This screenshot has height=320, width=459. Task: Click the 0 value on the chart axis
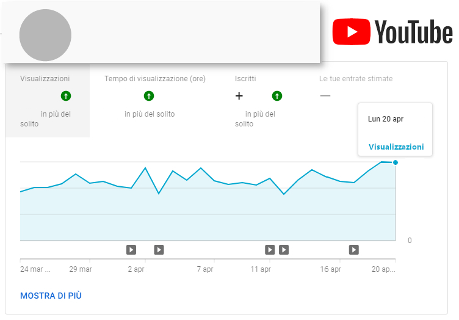(x=410, y=241)
